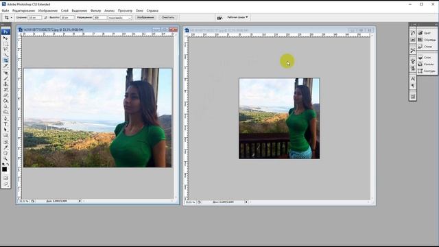
Task: Select the Eyedropper tool
Action: point(5,148)
